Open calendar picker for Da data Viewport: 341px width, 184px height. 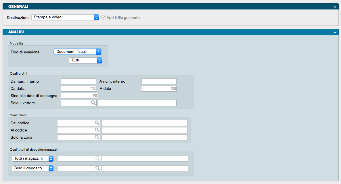[x=93, y=89]
